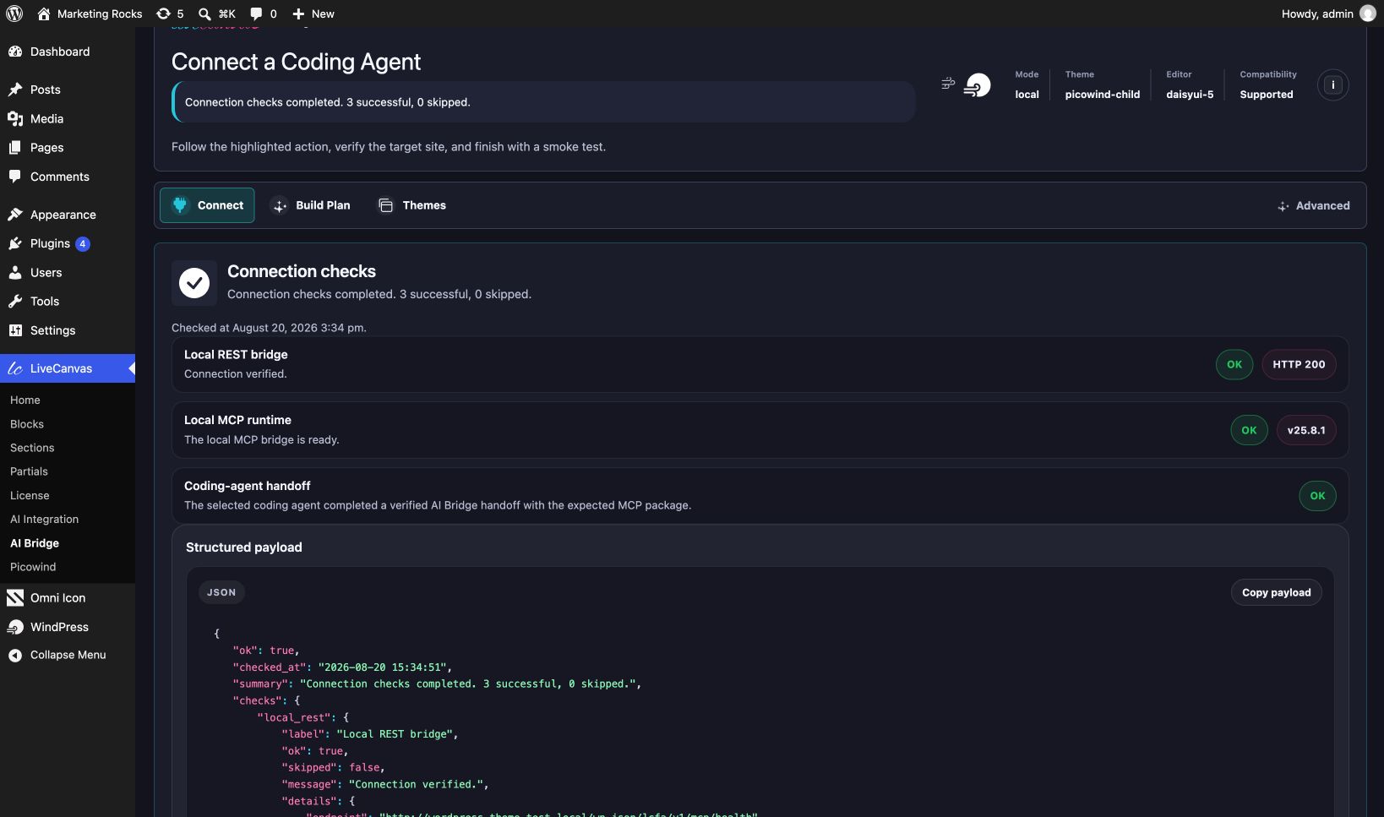Click the OK badge for Coding-agent handoff
This screenshot has height=817, width=1384.
tap(1317, 496)
